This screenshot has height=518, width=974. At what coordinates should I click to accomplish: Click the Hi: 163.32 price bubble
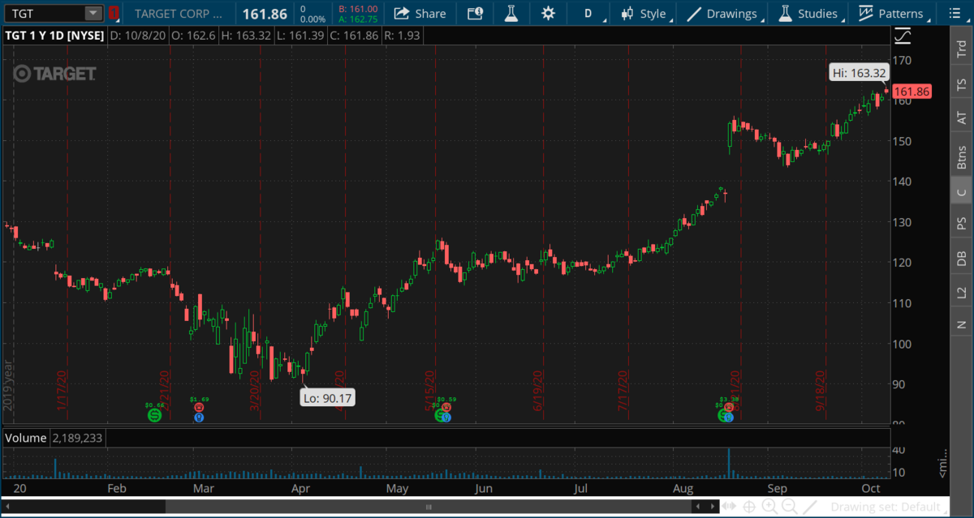click(x=860, y=73)
